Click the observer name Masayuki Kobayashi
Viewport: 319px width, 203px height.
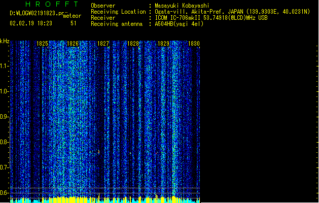pos(182,6)
